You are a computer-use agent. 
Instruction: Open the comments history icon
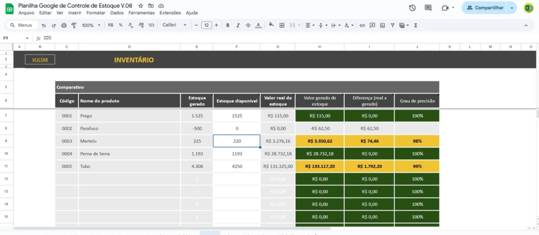428,8
